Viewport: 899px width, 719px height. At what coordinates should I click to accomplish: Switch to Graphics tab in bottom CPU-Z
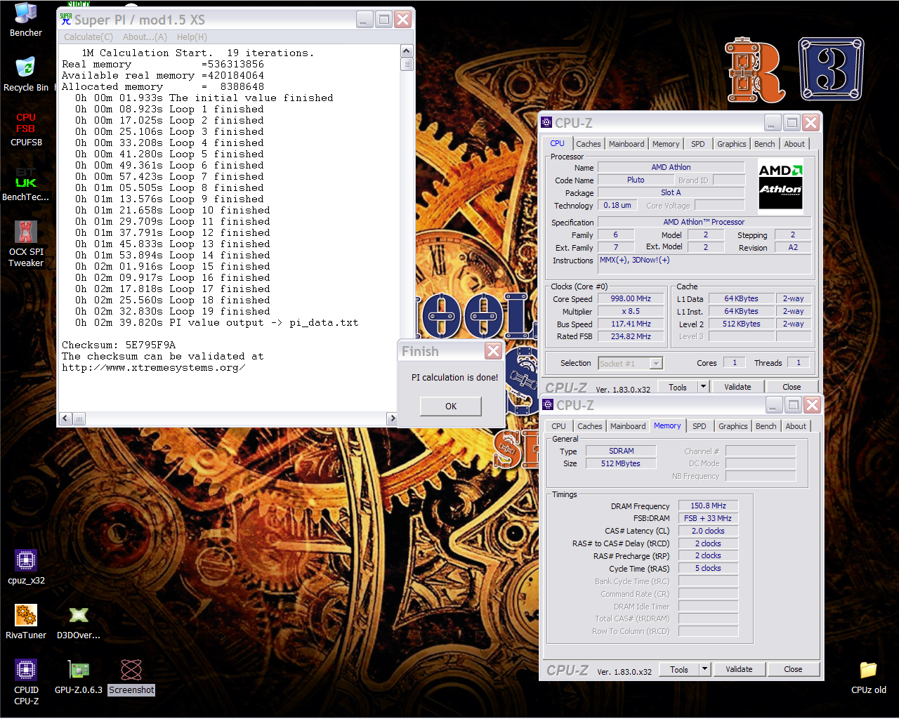pyautogui.click(x=733, y=426)
